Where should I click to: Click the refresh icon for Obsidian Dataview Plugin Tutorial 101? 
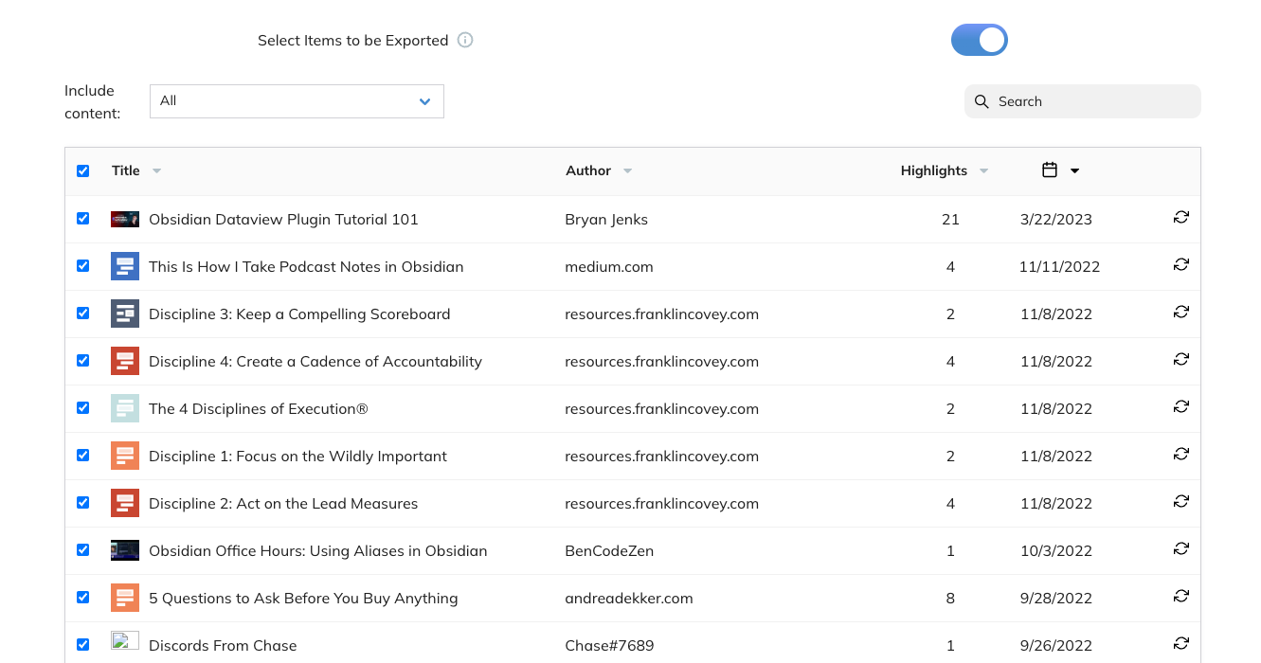click(x=1180, y=218)
